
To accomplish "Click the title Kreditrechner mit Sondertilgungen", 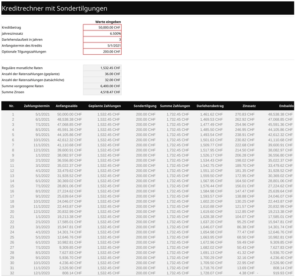I will (55, 8).
